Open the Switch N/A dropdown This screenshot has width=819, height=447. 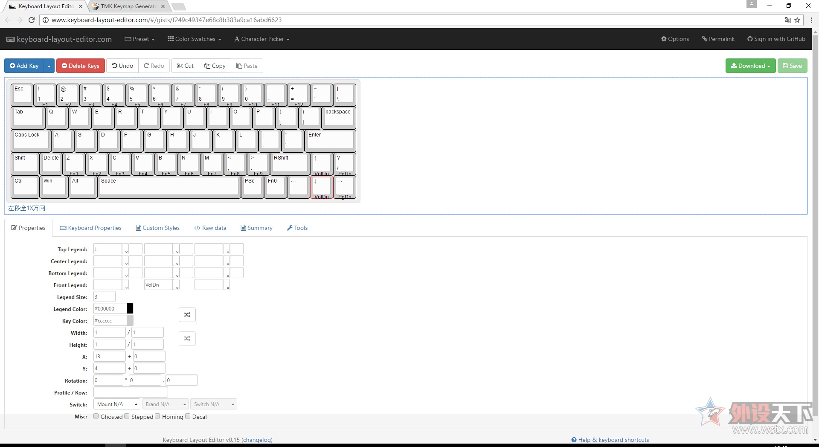pyautogui.click(x=213, y=404)
